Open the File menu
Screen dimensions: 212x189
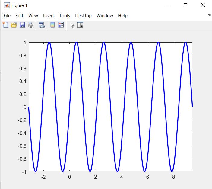pos(7,16)
